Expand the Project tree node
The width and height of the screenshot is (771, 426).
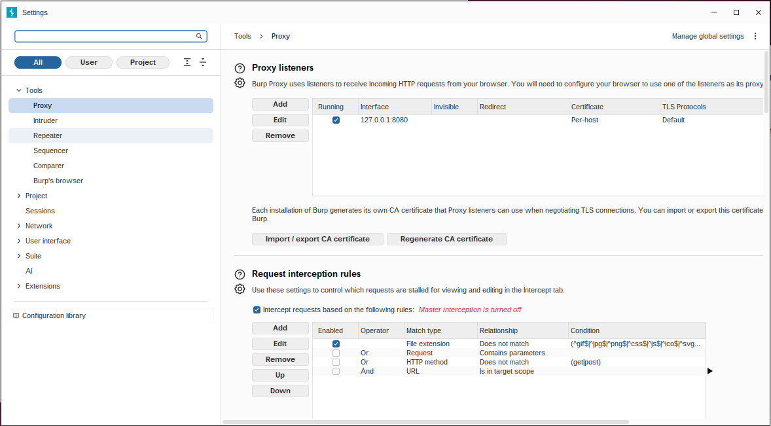19,196
